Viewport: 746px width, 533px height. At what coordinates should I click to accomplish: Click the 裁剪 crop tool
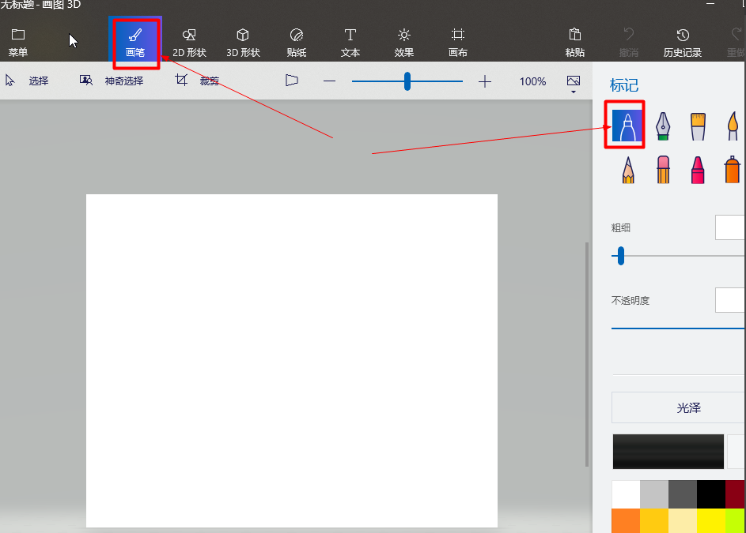[197, 81]
